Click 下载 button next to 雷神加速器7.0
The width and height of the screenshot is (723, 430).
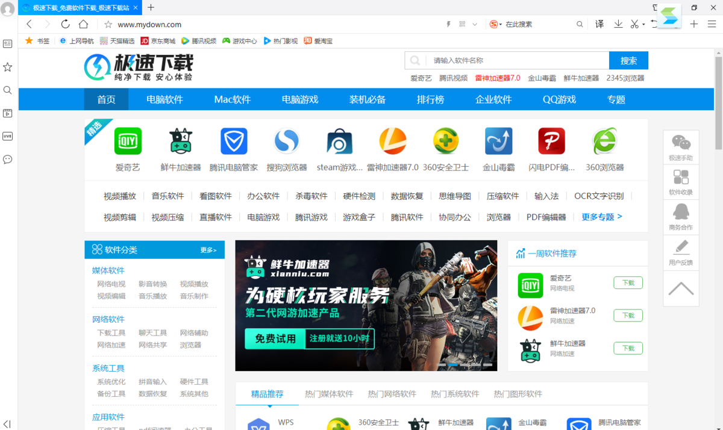628,316
